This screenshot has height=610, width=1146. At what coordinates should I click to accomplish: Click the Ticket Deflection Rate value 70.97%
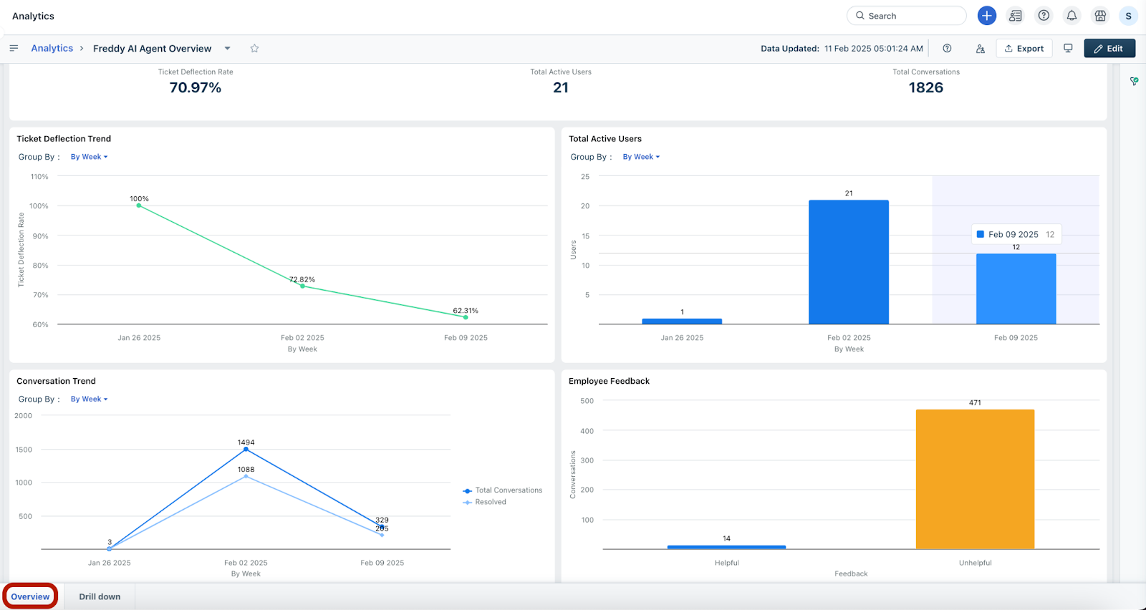pyautogui.click(x=195, y=87)
